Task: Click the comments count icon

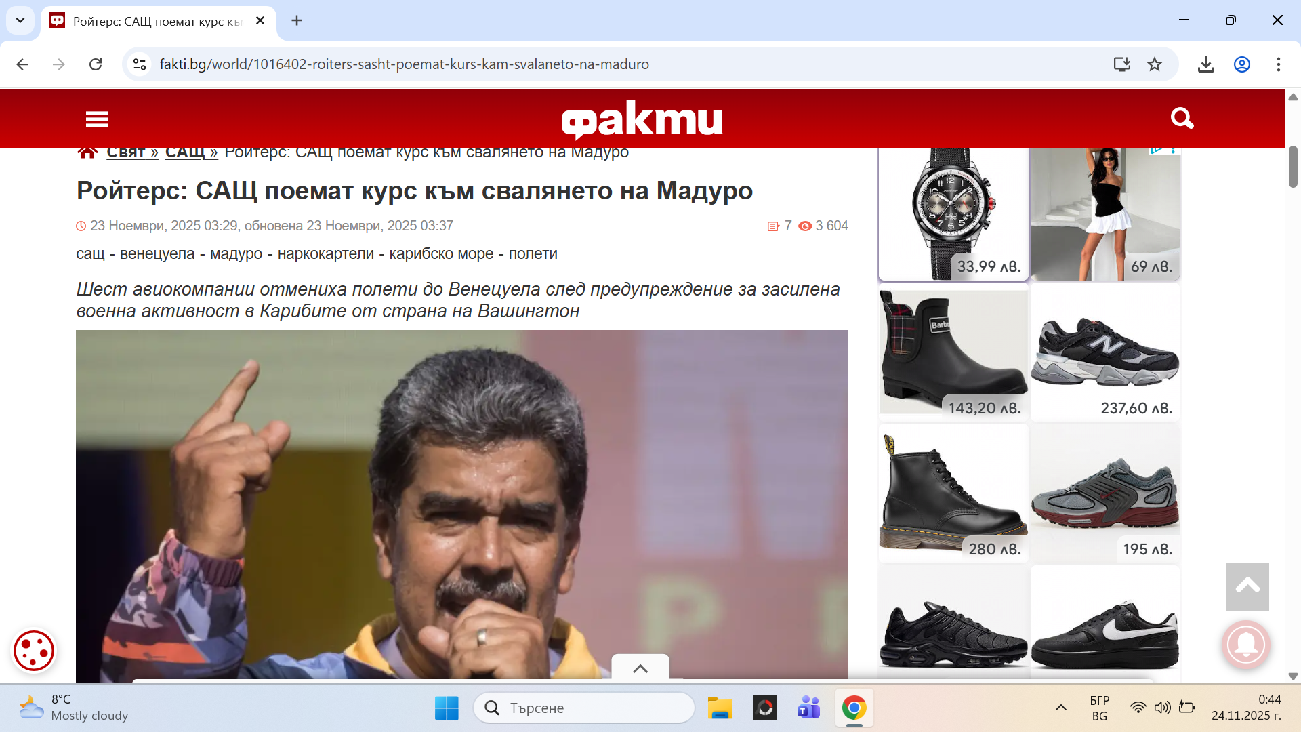Action: [773, 226]
